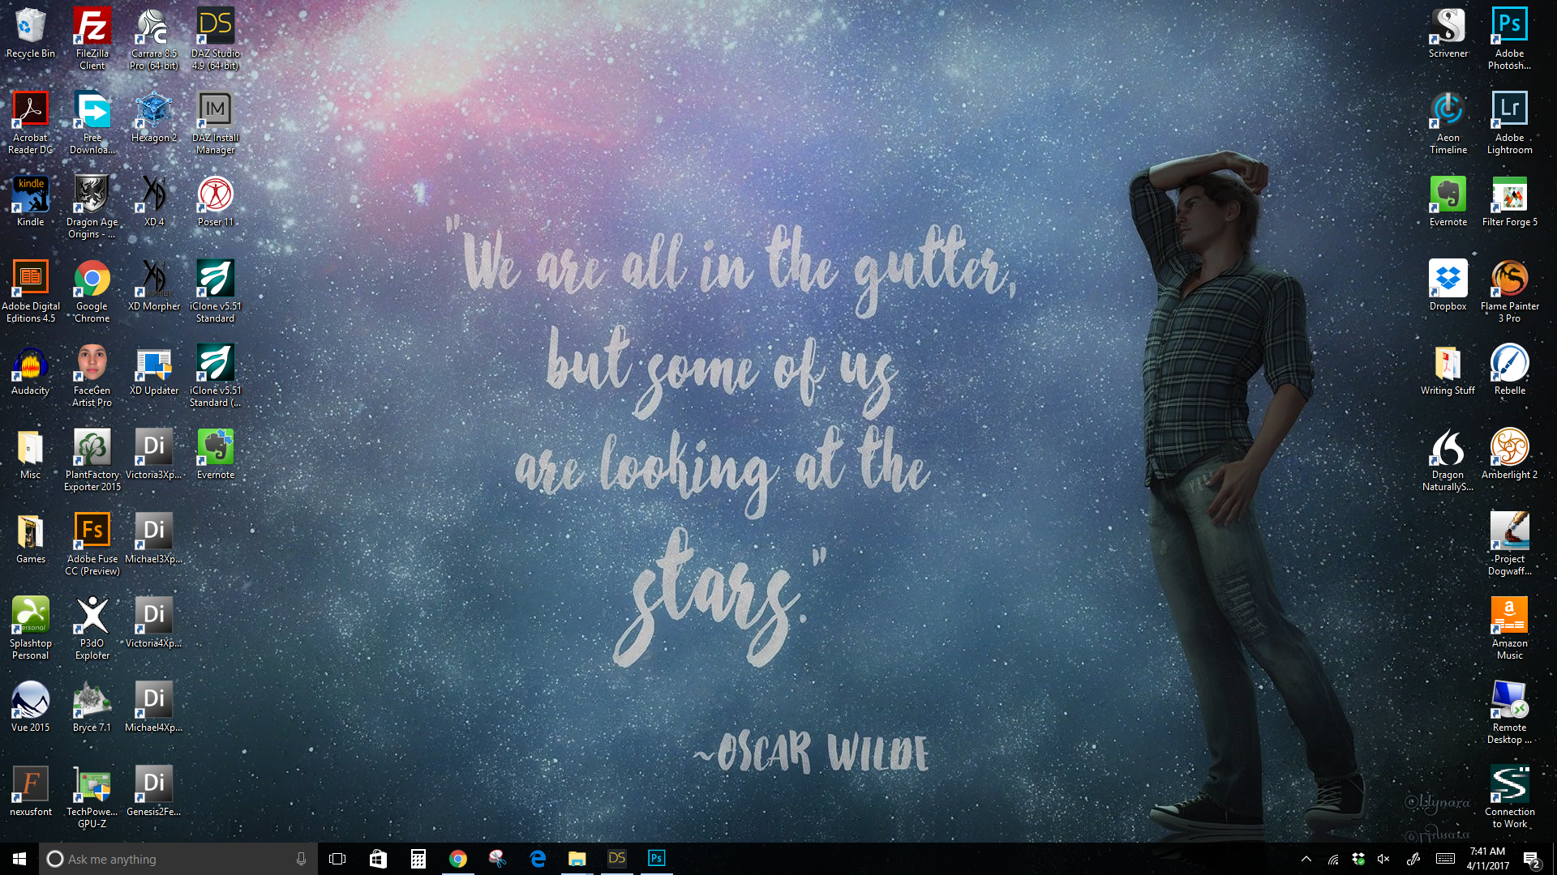Open Action Center notifications

[1531, 859]
